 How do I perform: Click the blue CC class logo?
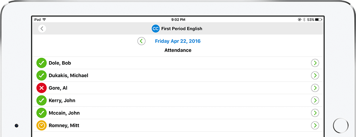[x=155, y=29]
